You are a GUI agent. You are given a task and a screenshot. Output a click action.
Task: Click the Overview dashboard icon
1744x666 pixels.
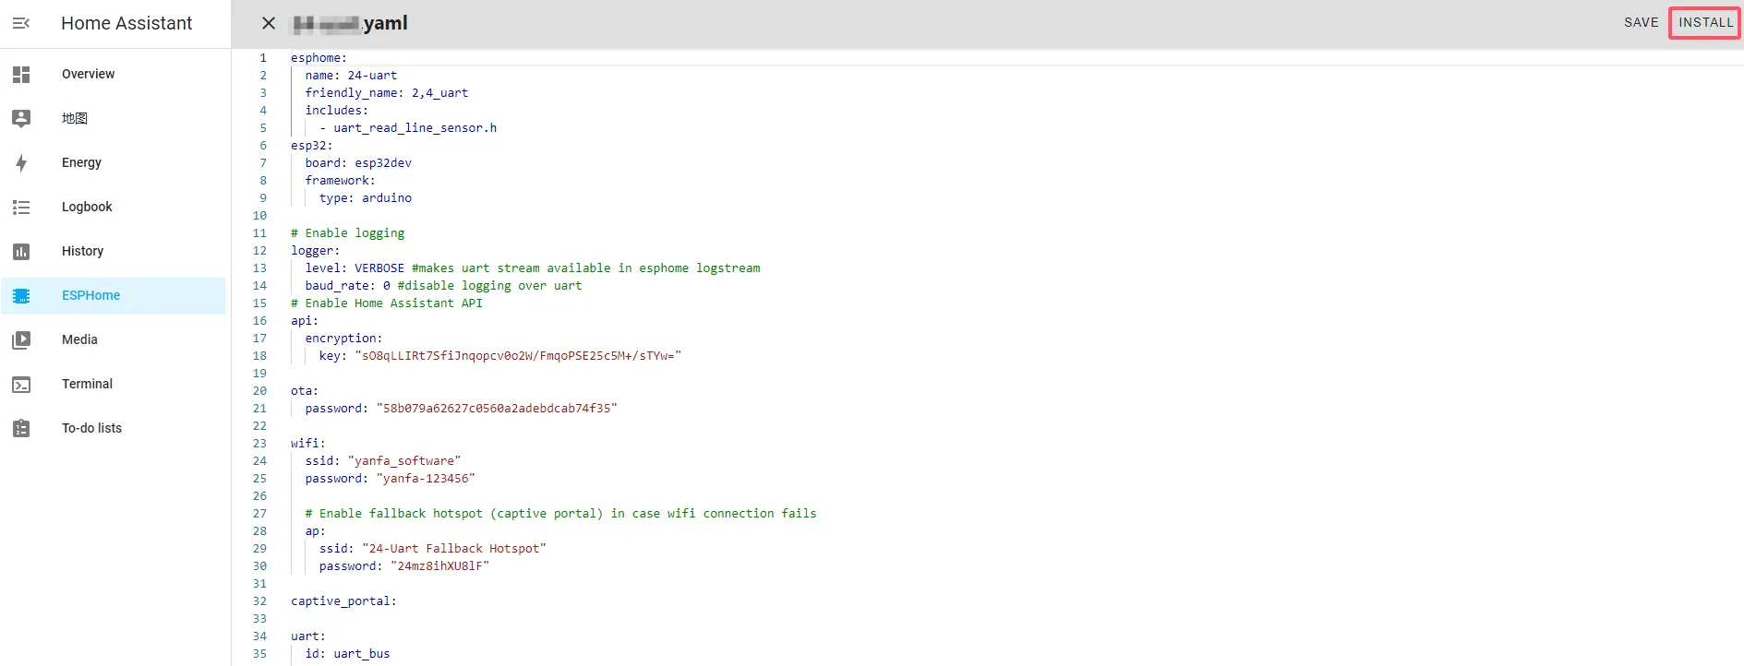tap(21, 75)
